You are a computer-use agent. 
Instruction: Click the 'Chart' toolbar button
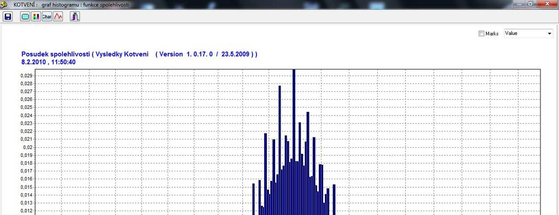pos(47,16)
